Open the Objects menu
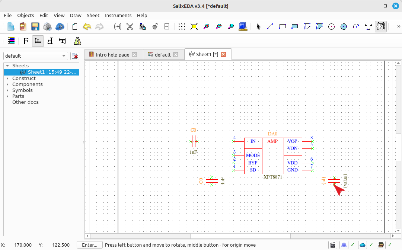Viewport: 402px width, 250px height. 26,15
